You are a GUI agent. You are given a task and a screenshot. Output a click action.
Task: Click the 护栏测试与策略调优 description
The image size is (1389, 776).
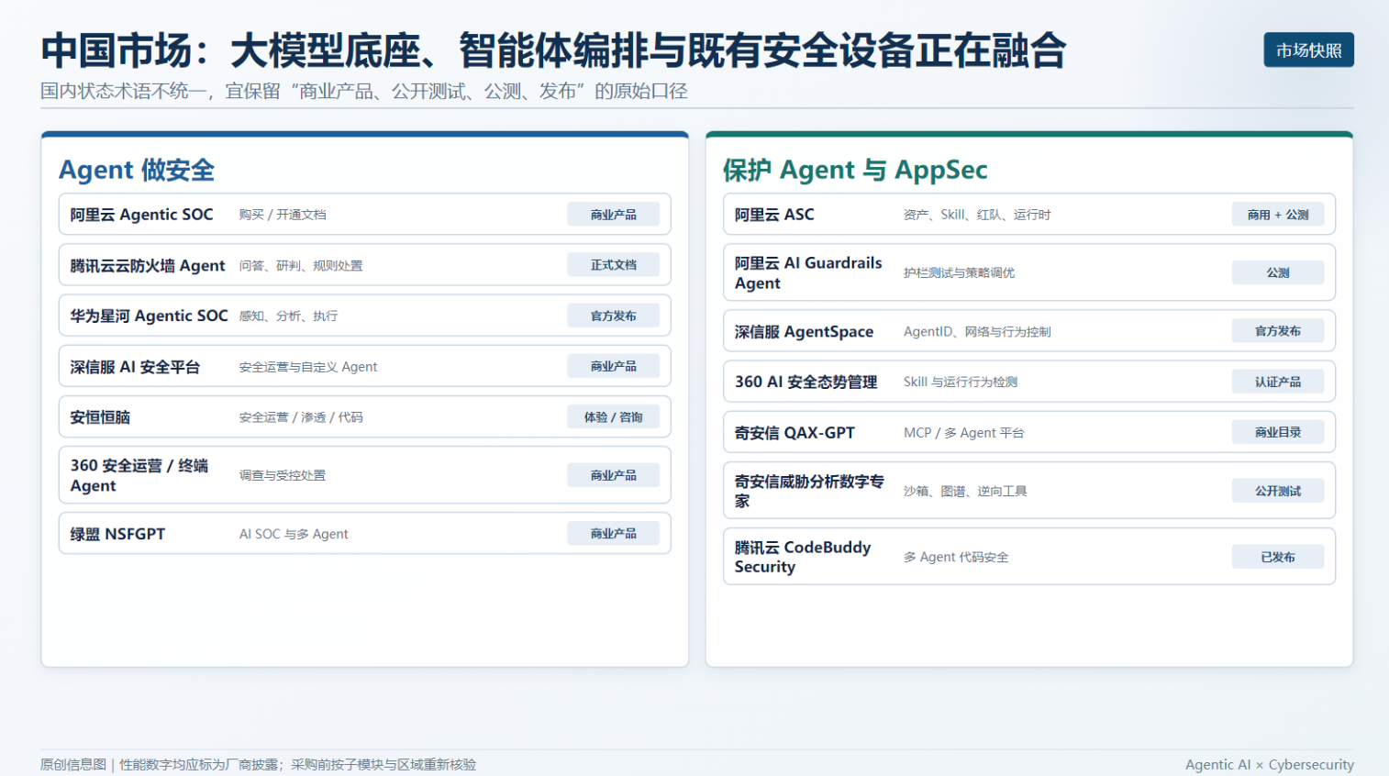[x=959, y=272]
